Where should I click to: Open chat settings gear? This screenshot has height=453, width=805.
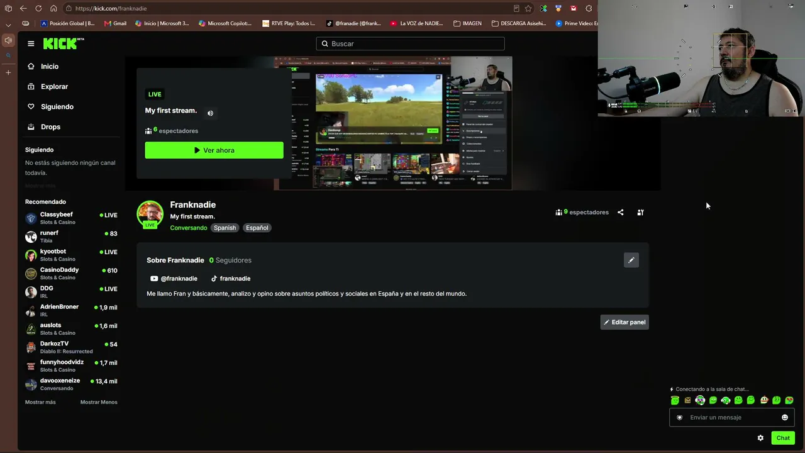760,438
